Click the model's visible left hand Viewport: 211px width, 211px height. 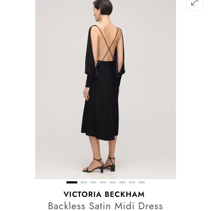[x=86, y=94]
